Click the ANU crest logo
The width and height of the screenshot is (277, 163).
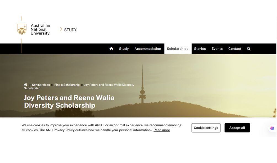pyautogui.click(x=22, y=29)
